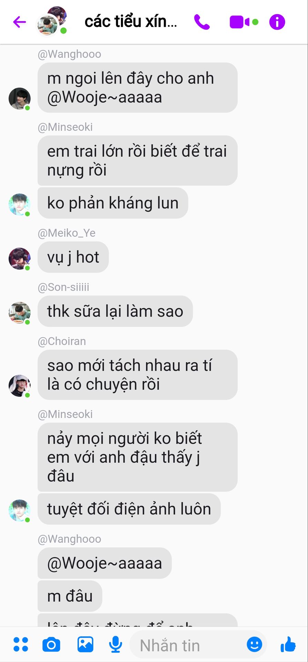Tap the 'm đâu' message bubble
Image resolution: width=308 pixels, height=662 pixels.
point(70,596)
